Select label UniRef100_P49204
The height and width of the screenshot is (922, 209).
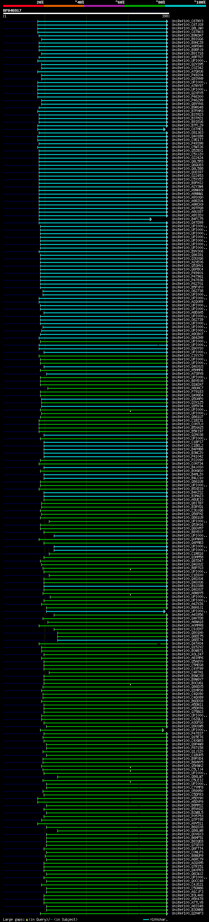(187, 75)
